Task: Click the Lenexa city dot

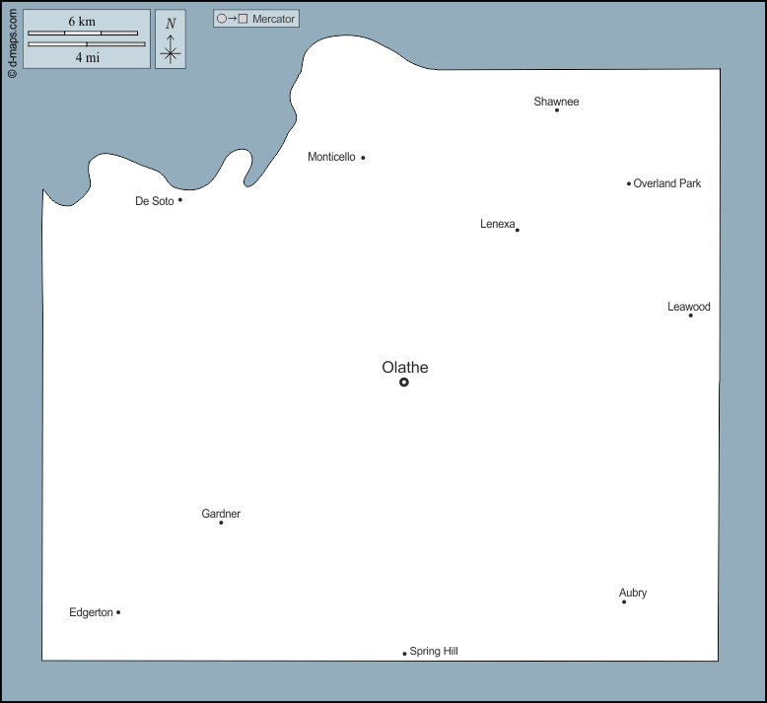Action: pos(518,230)
